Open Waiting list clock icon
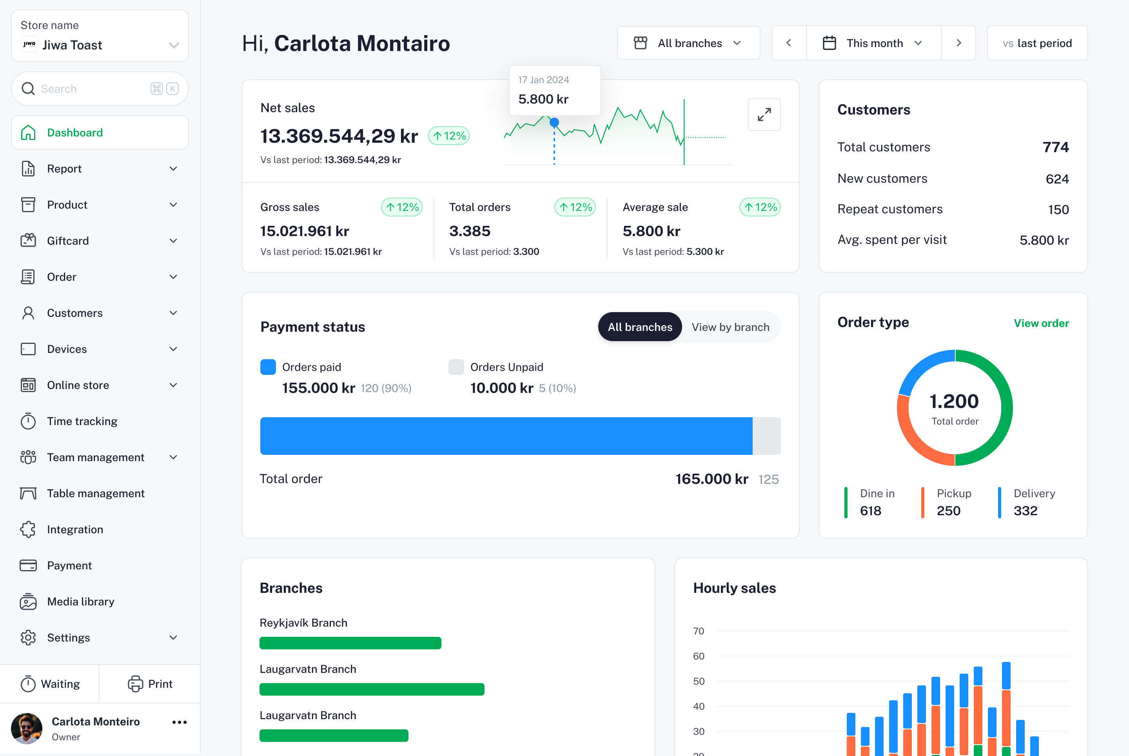1129x756 pixels. click(x=28, y=684)
